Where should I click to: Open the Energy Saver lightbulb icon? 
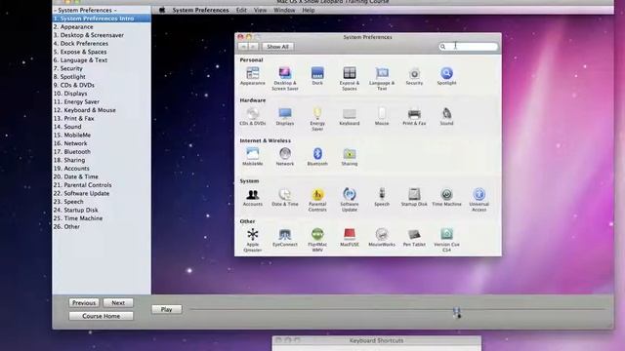click(317, 114)
